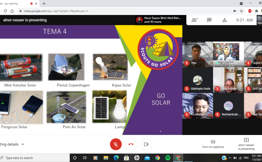Unmute microphone with red mic button
The image size is (262, 162).
pyautogui.click(x=116, y=144)
